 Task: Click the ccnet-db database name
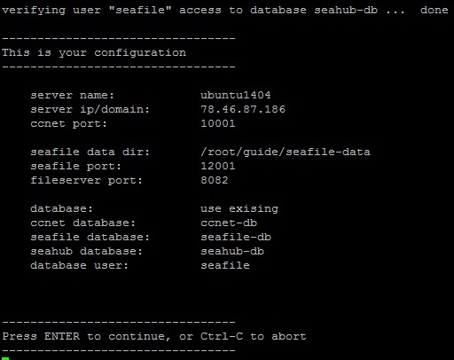point(229,223)
